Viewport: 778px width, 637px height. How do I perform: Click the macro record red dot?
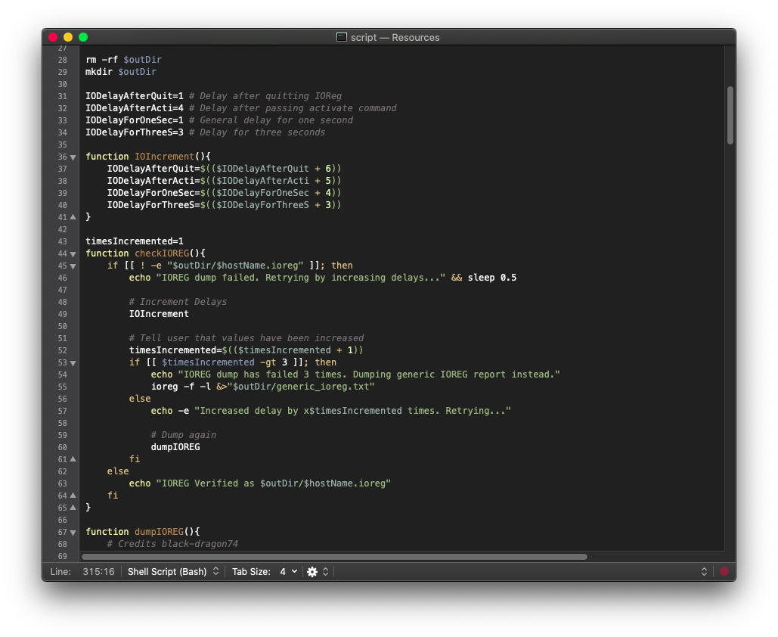(x=724, y=571)
